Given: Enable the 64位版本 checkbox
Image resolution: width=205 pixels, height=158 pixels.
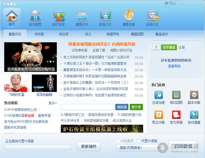Looking at the screenshot, I should pos(118,141).
